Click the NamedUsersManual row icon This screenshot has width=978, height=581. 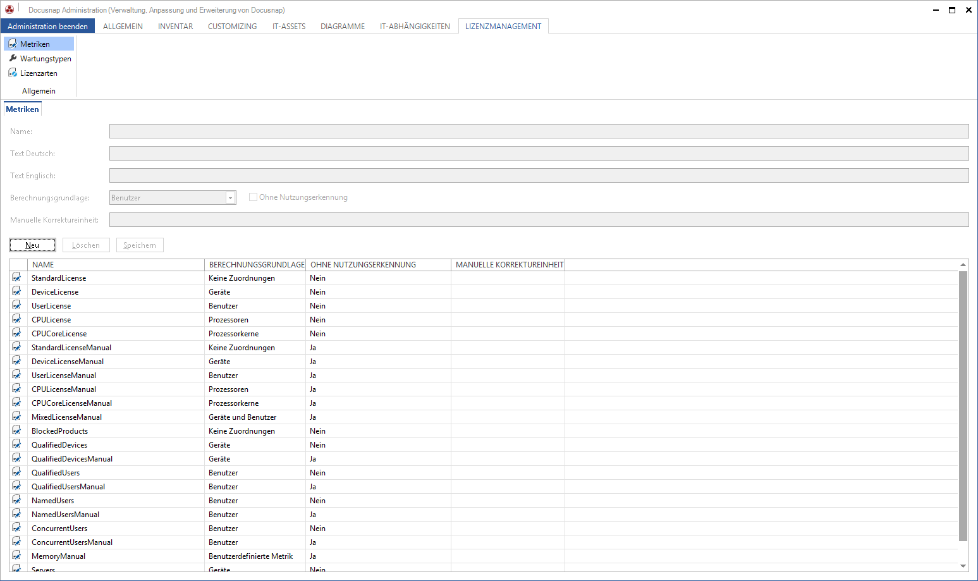pos(16,514)
